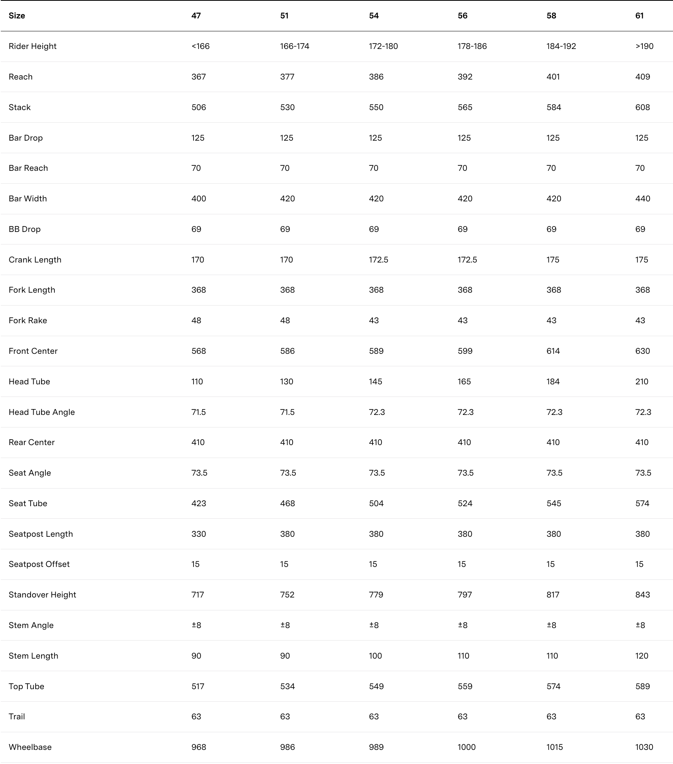Image resolution: width=673 pixels, height=764 pixels.
Task: Click the Standover Height row label
Action: [42, 595]
